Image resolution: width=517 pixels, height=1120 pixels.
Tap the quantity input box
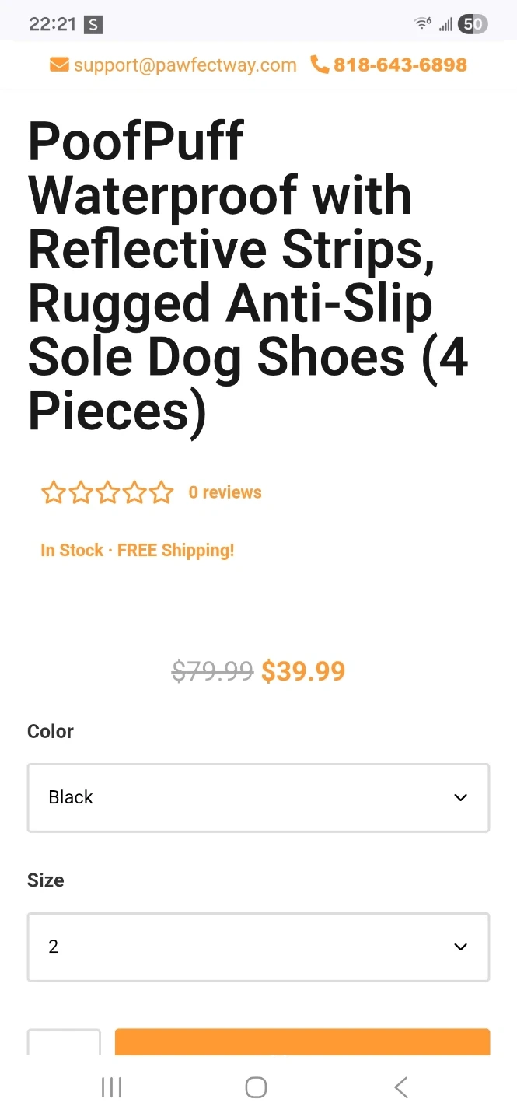click(64, 1043)
